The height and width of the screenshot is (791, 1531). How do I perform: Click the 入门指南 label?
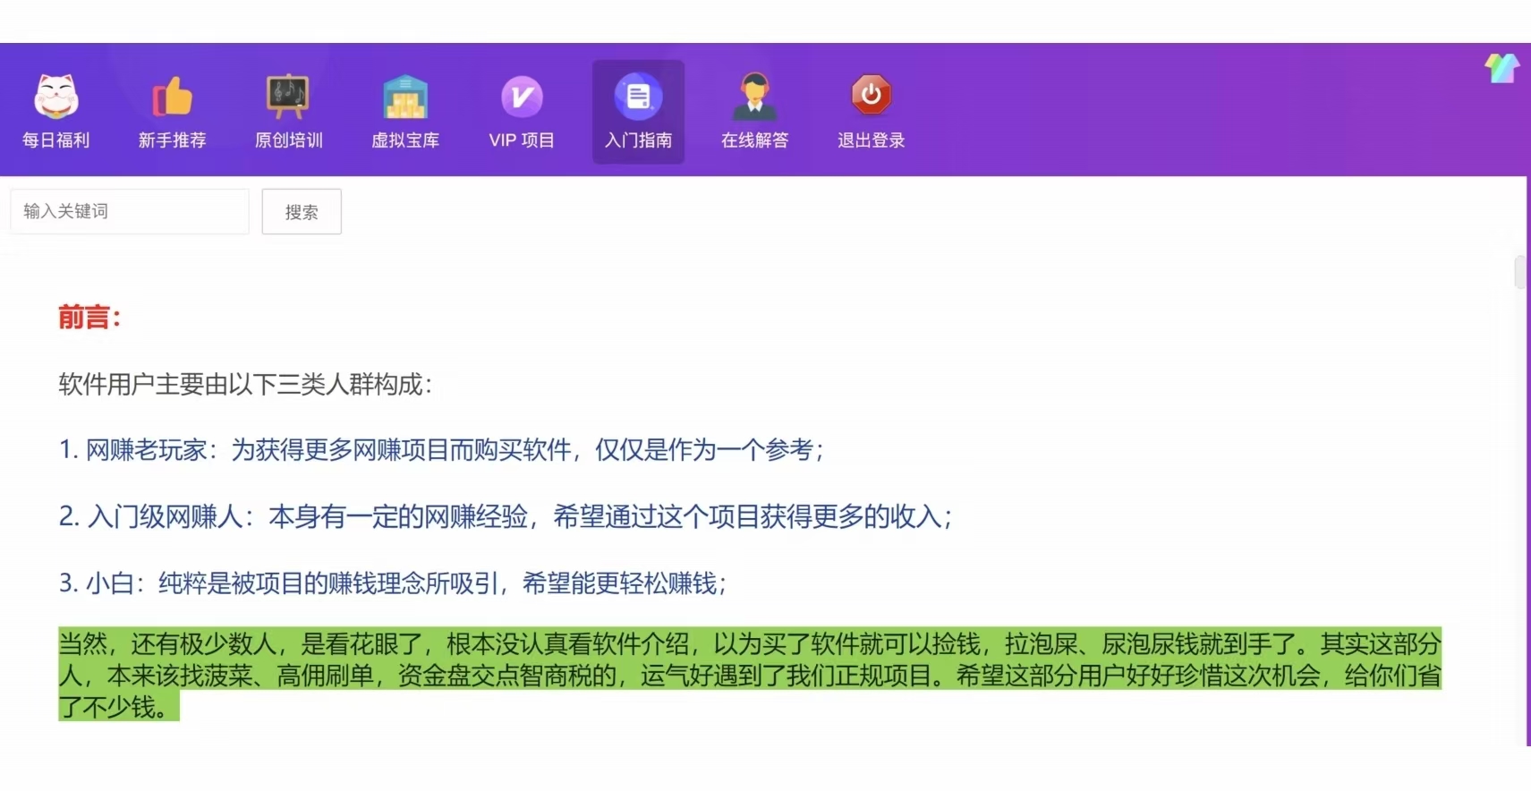pyautogui.click(x=638, y=140)
